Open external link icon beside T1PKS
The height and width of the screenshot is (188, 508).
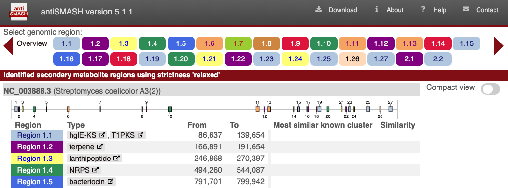click(141, 135)
